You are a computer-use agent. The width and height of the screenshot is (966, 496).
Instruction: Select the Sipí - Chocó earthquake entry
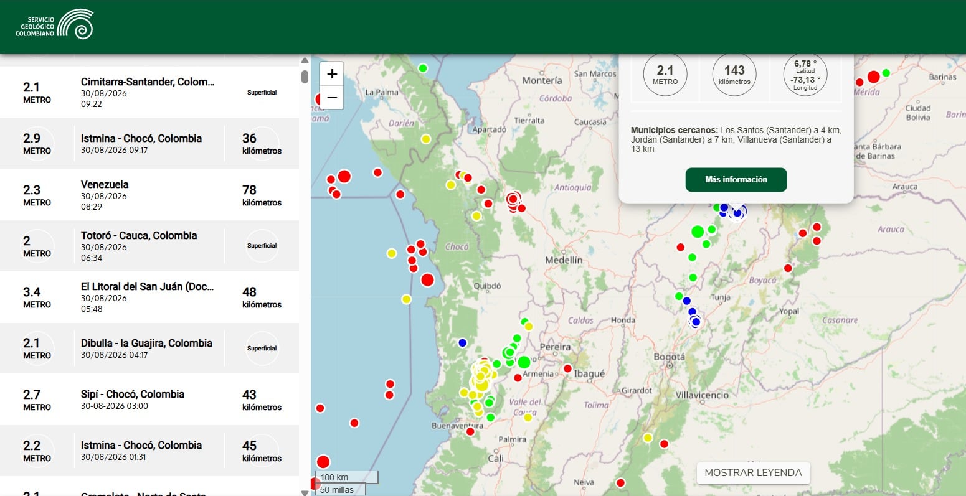click(149, 400)
